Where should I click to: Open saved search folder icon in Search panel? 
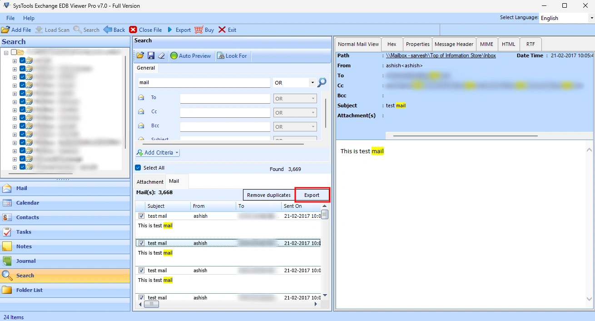pos(140,55)
